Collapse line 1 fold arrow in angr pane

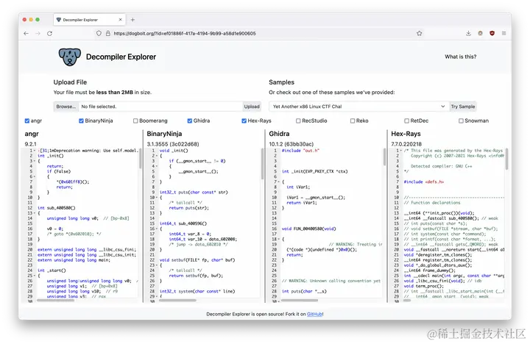click(35, 151)
